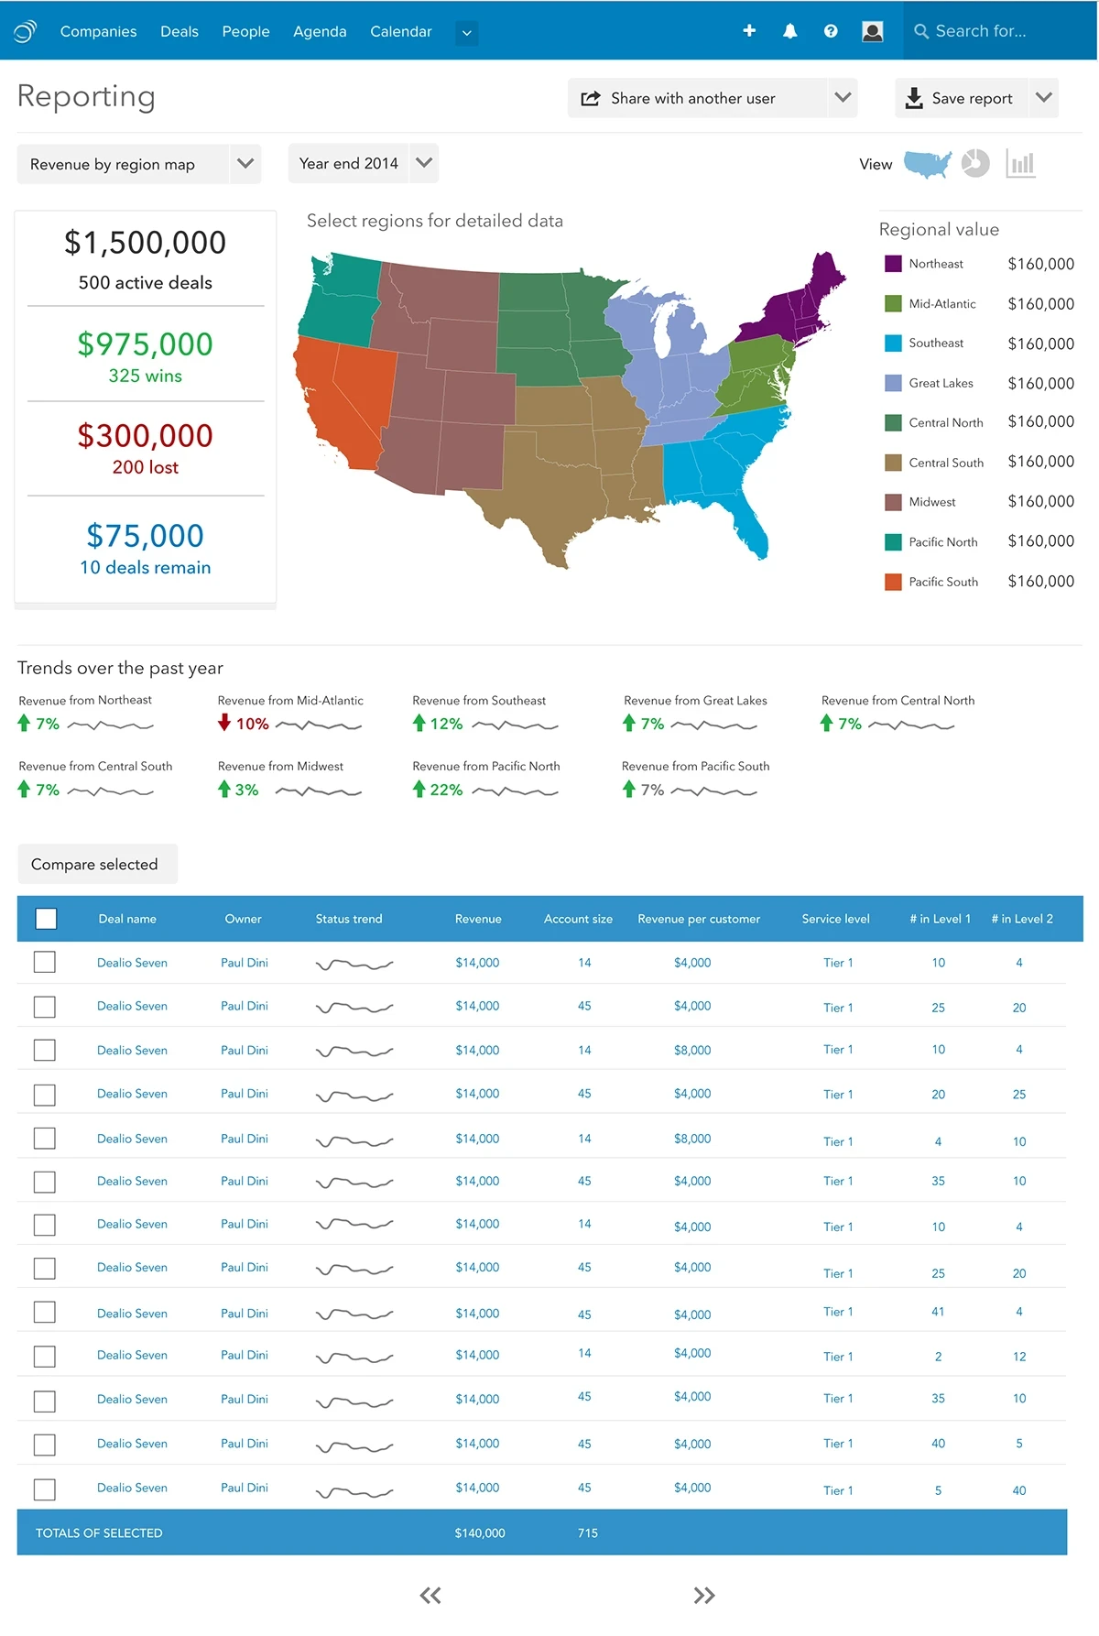The width and height of the screenshot is (1099, 1636).
Task: Expand the Save report chevron
Action: coord(1043,97)
